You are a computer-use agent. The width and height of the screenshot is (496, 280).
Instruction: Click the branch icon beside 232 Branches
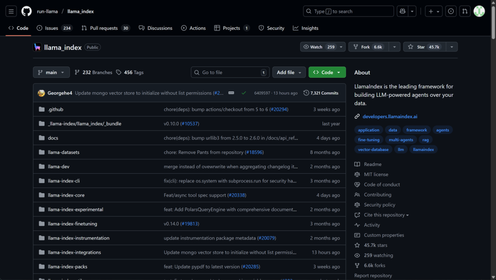point(77,73)
